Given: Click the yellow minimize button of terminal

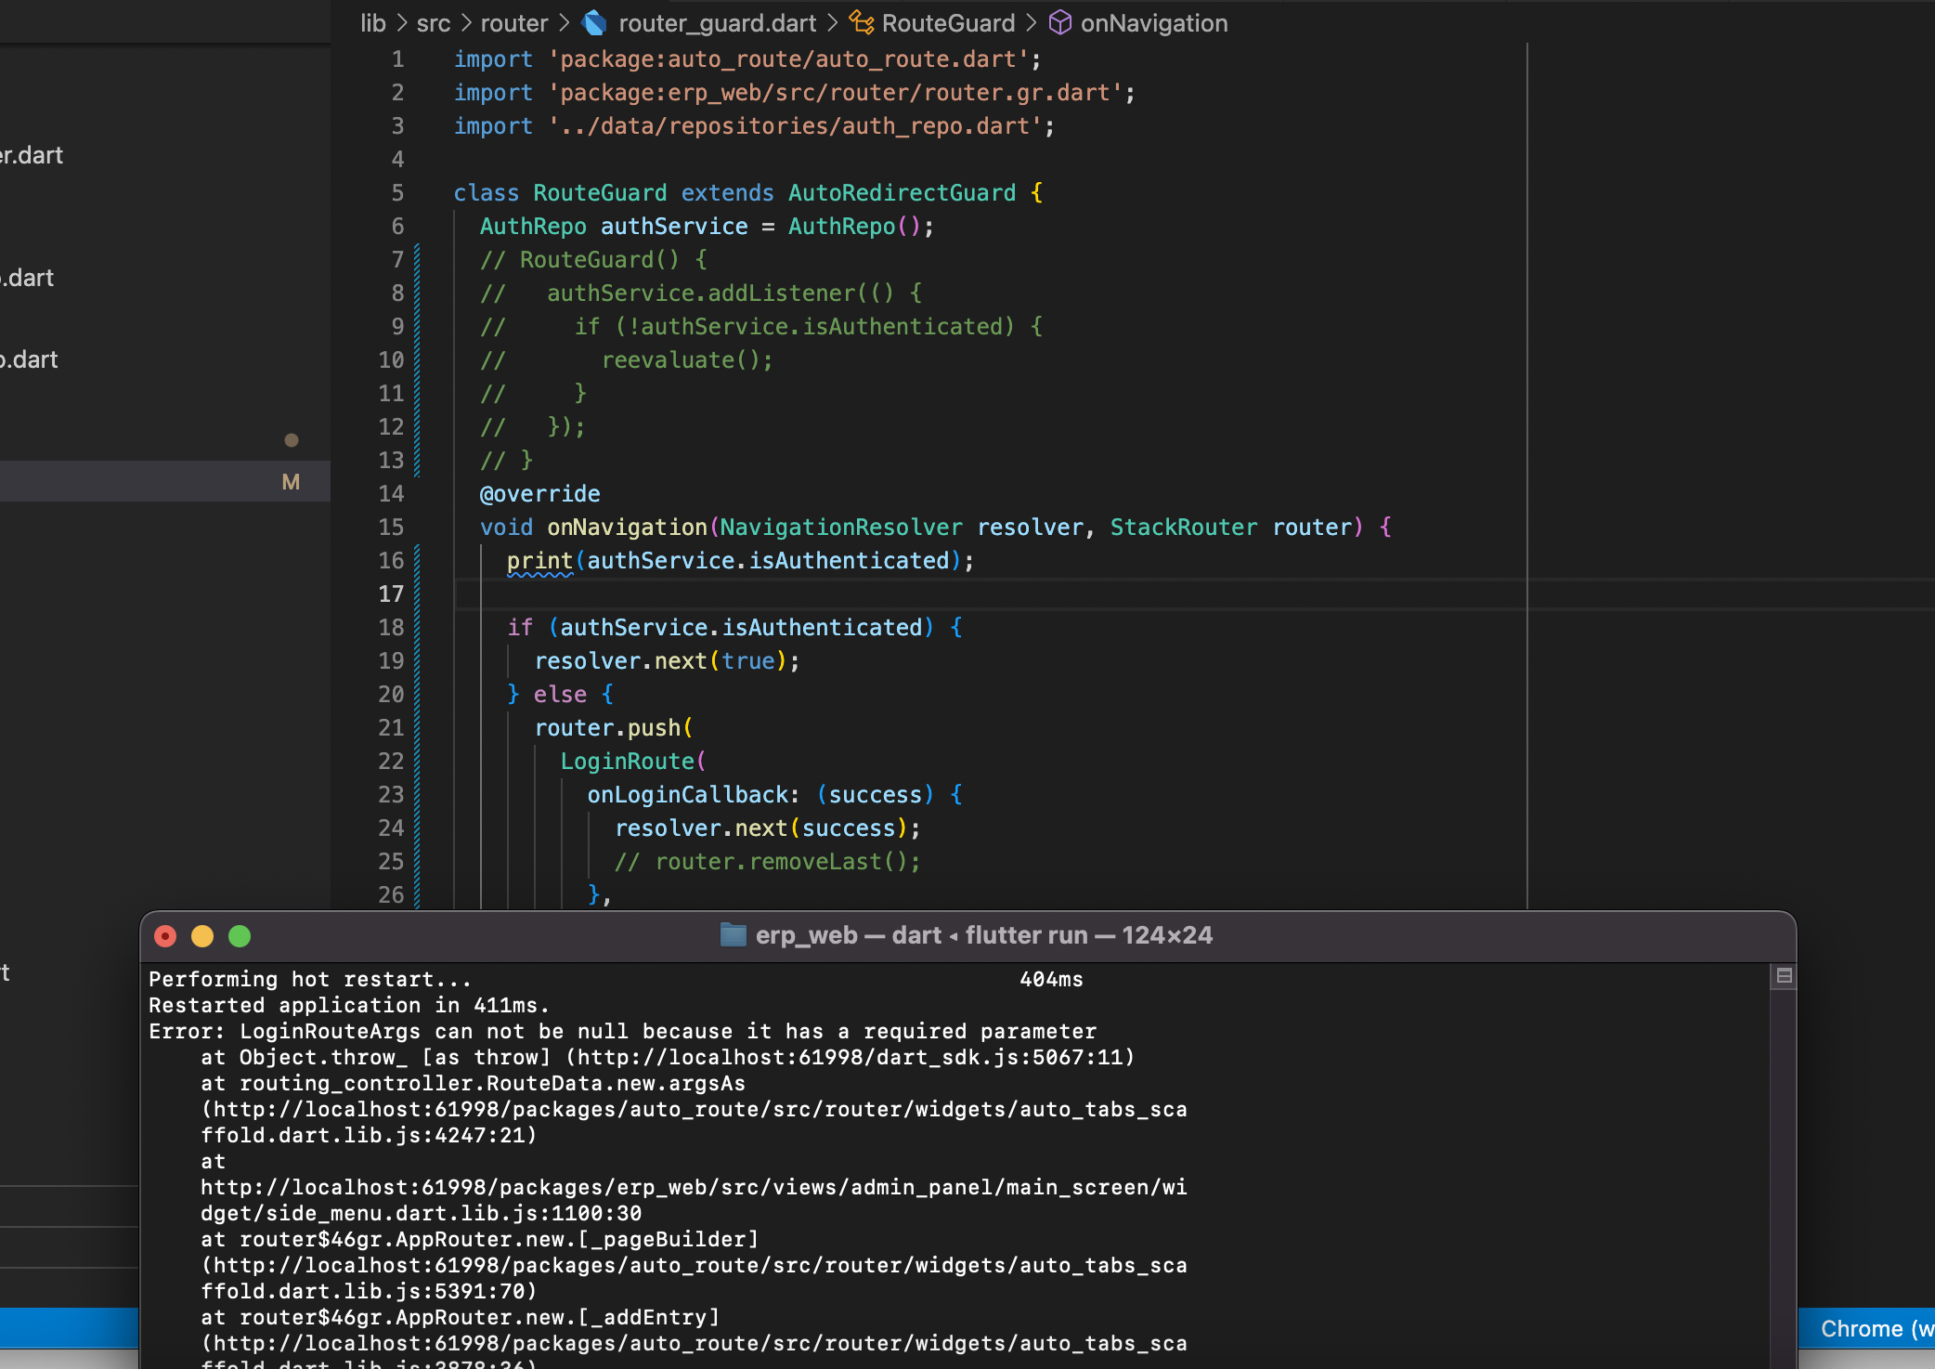Looking at the screenshot, I should coord(202,936).
